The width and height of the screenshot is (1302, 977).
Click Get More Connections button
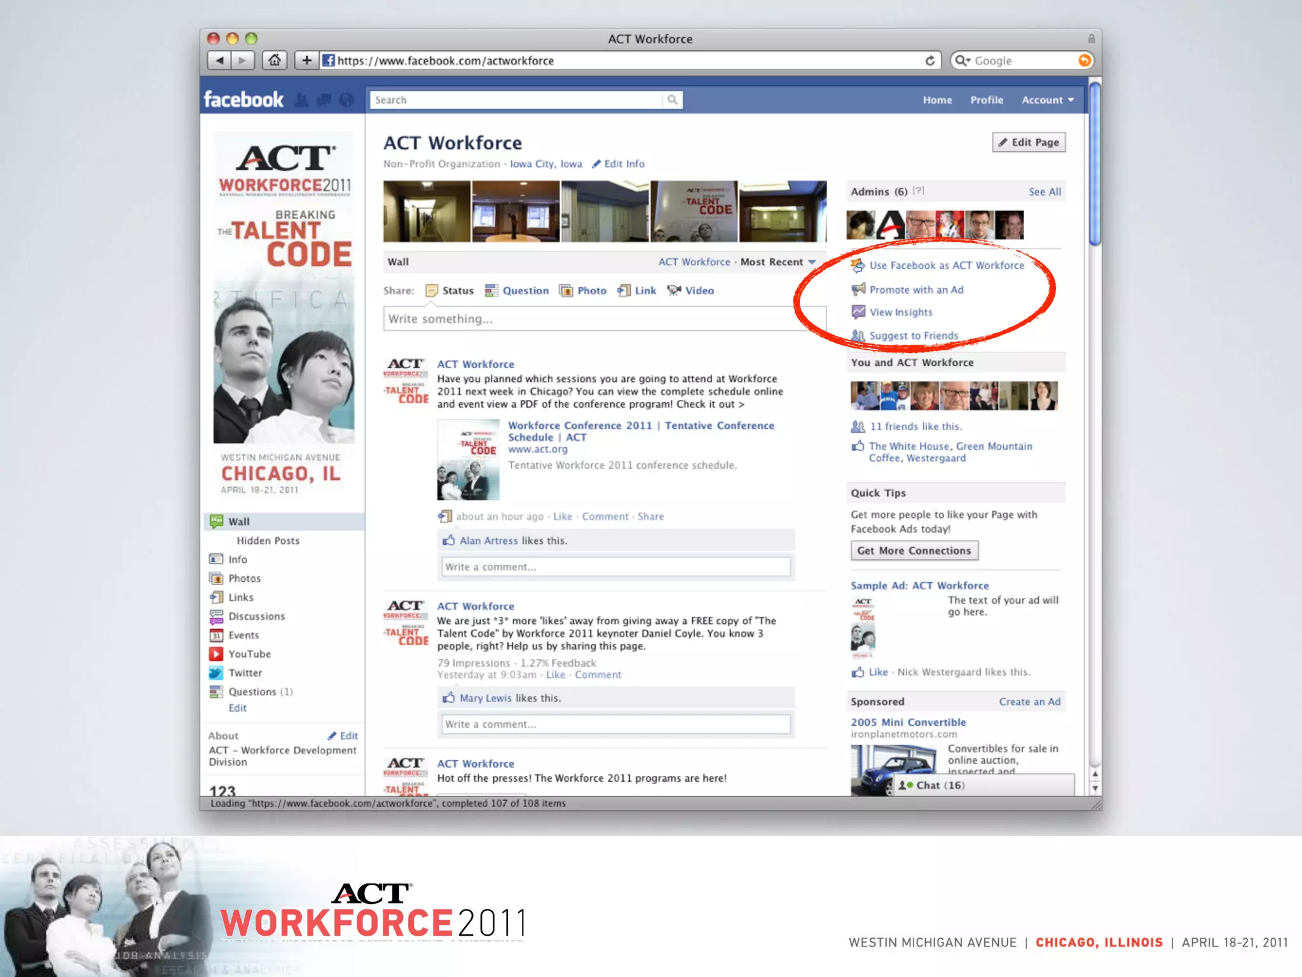pos(914,551)
